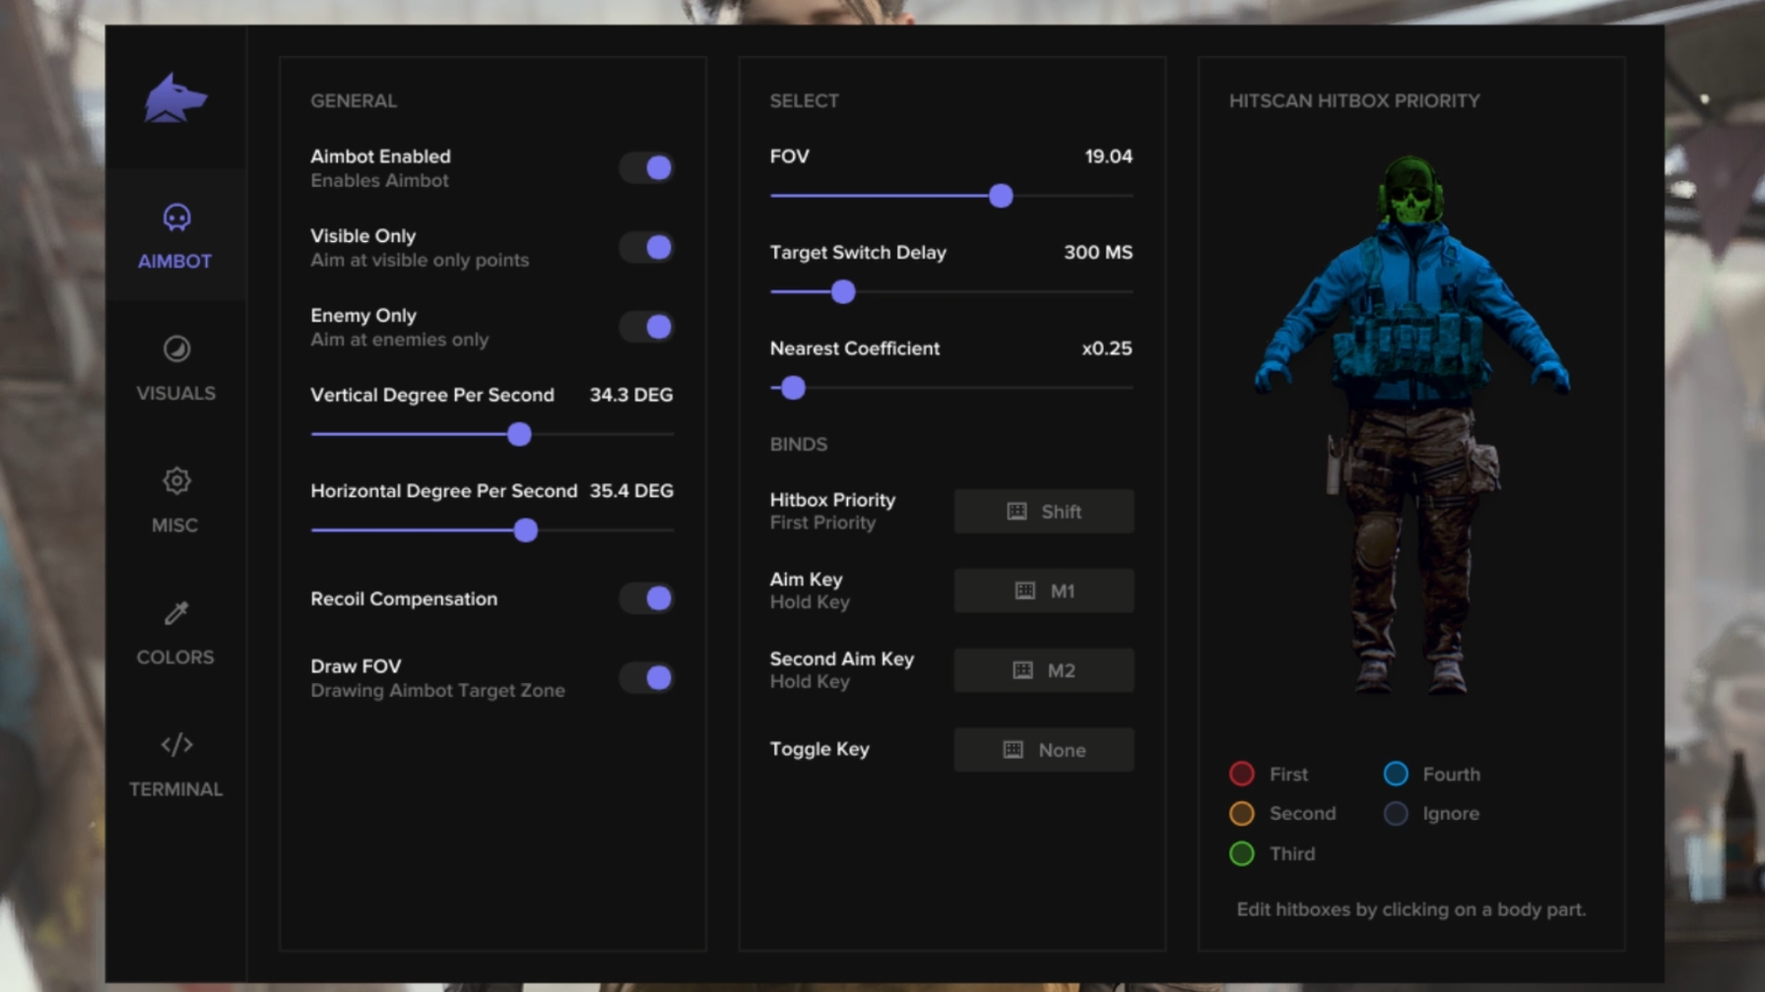The width and height of the screenshot is (1765, 992).
Task: Select the orange Second priority circle
Action: pyautogui.click(x=1242, y=814)
